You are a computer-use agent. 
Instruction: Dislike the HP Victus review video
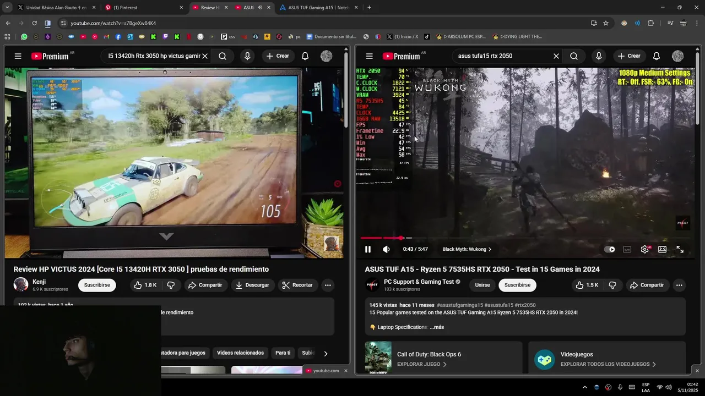point(171,285)
